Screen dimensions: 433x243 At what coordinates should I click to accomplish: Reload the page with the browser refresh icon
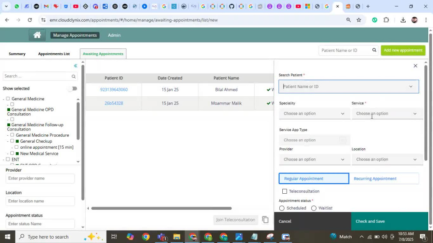29,20
